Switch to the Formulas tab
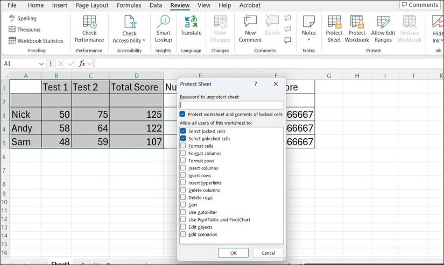This screenshot has width=444, height=265. tap(129, 5)
